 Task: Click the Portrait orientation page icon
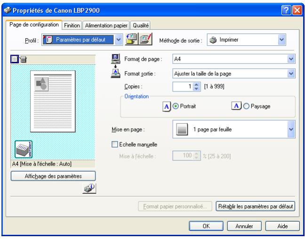coord(167,107)
